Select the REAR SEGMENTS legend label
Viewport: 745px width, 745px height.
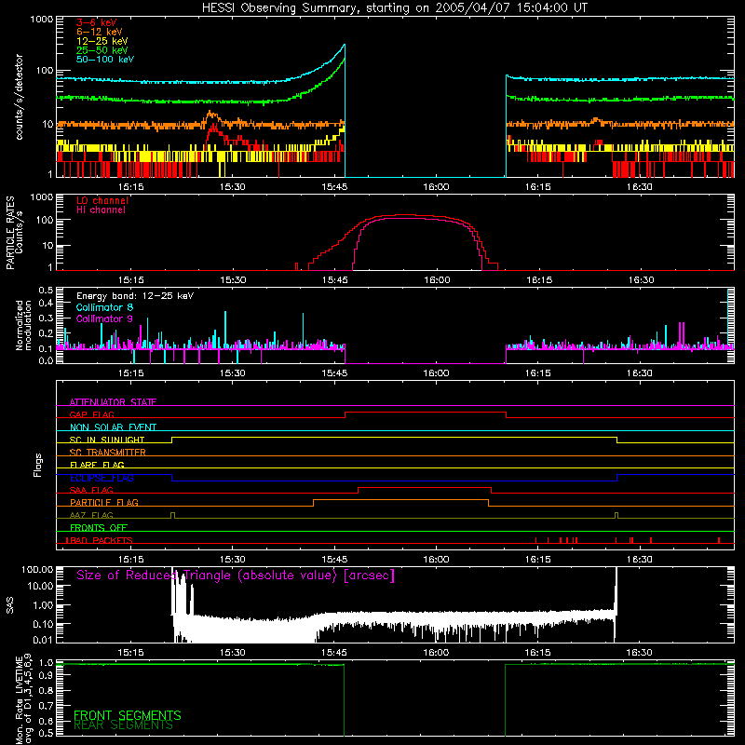click(123, 725)
